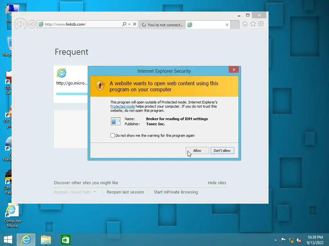Open the Windows Start button

click(x=8, y=240)
